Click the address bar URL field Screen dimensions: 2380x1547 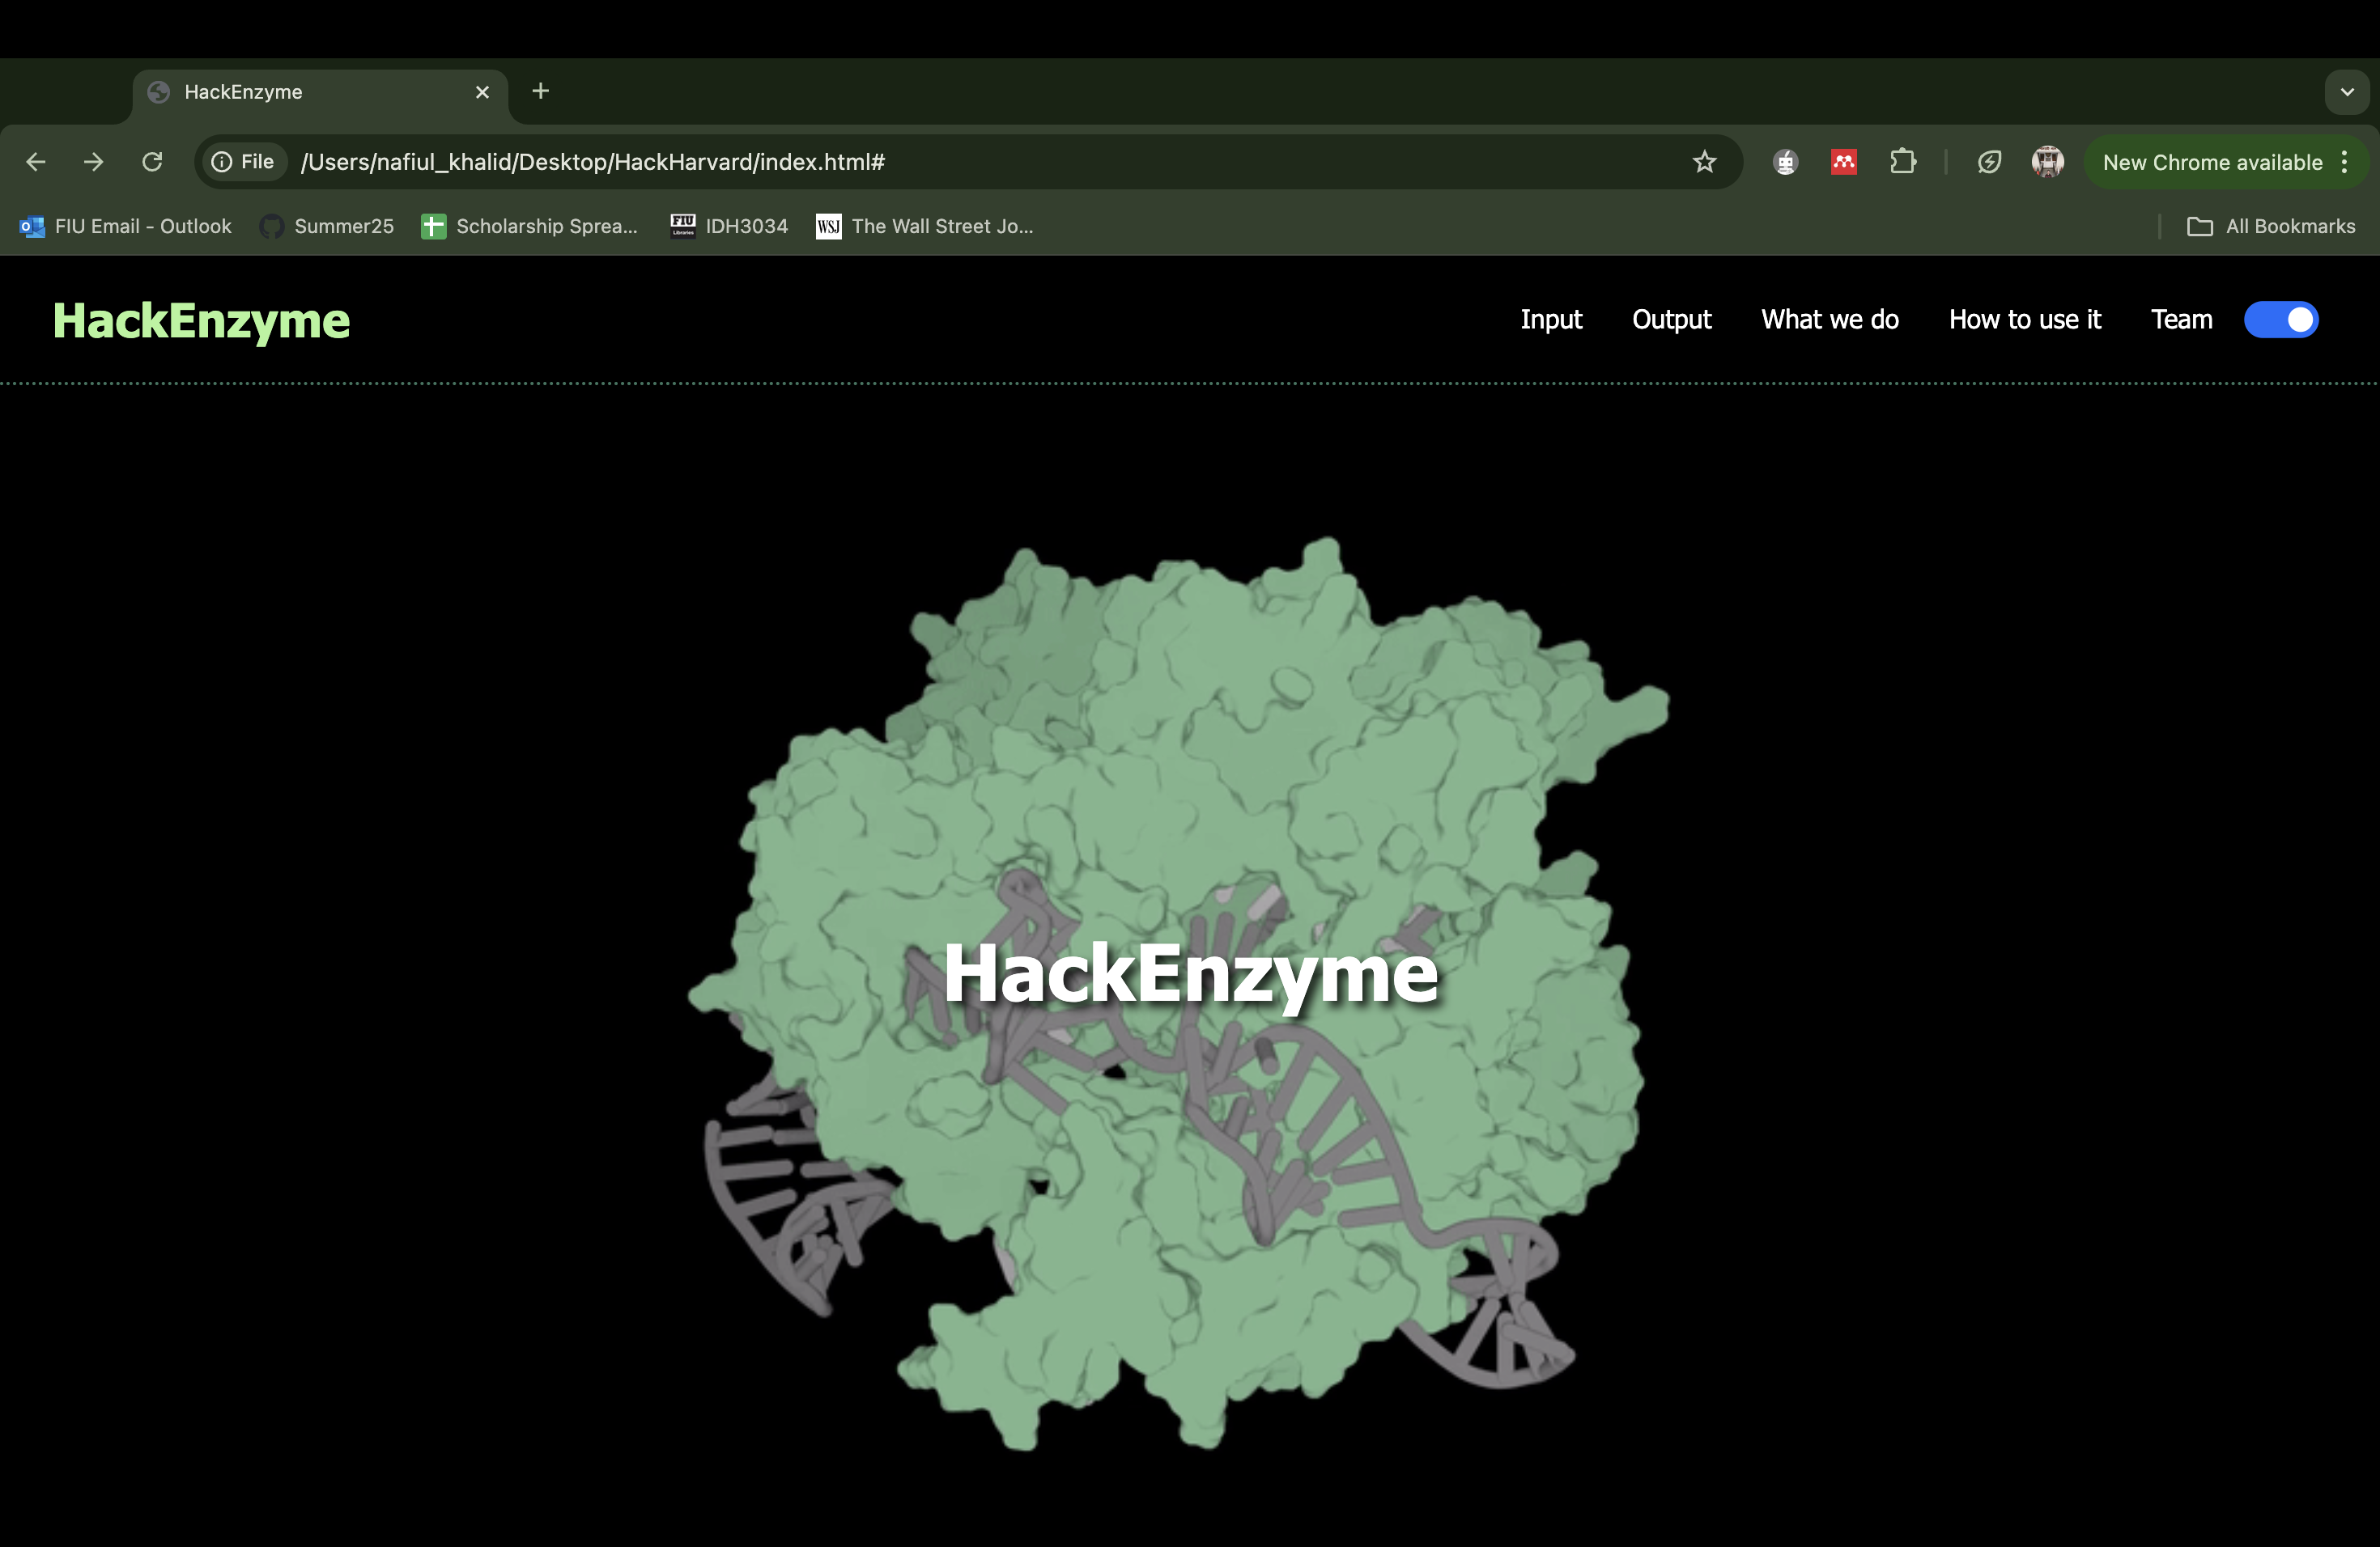pyautogui.click(x=900, y=162)
